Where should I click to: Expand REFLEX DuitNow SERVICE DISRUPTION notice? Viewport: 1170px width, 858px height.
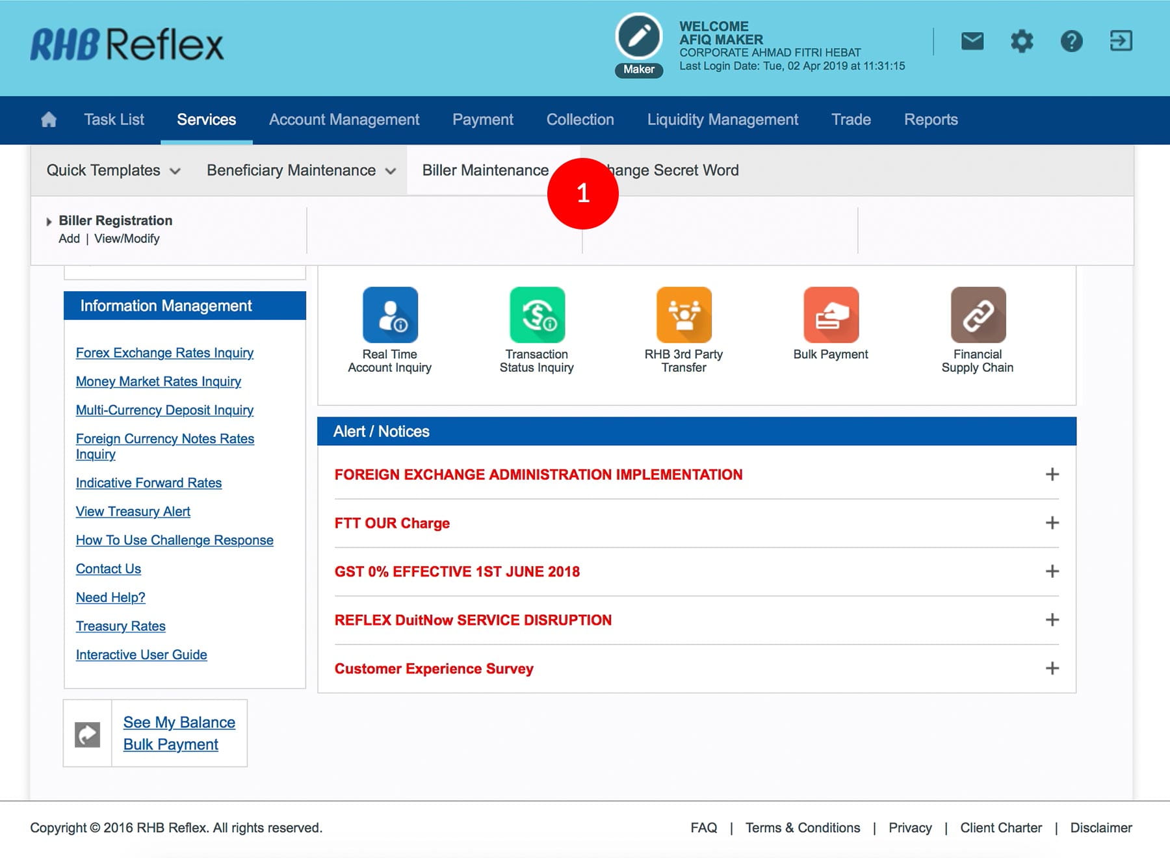[x=1052, y=619]
